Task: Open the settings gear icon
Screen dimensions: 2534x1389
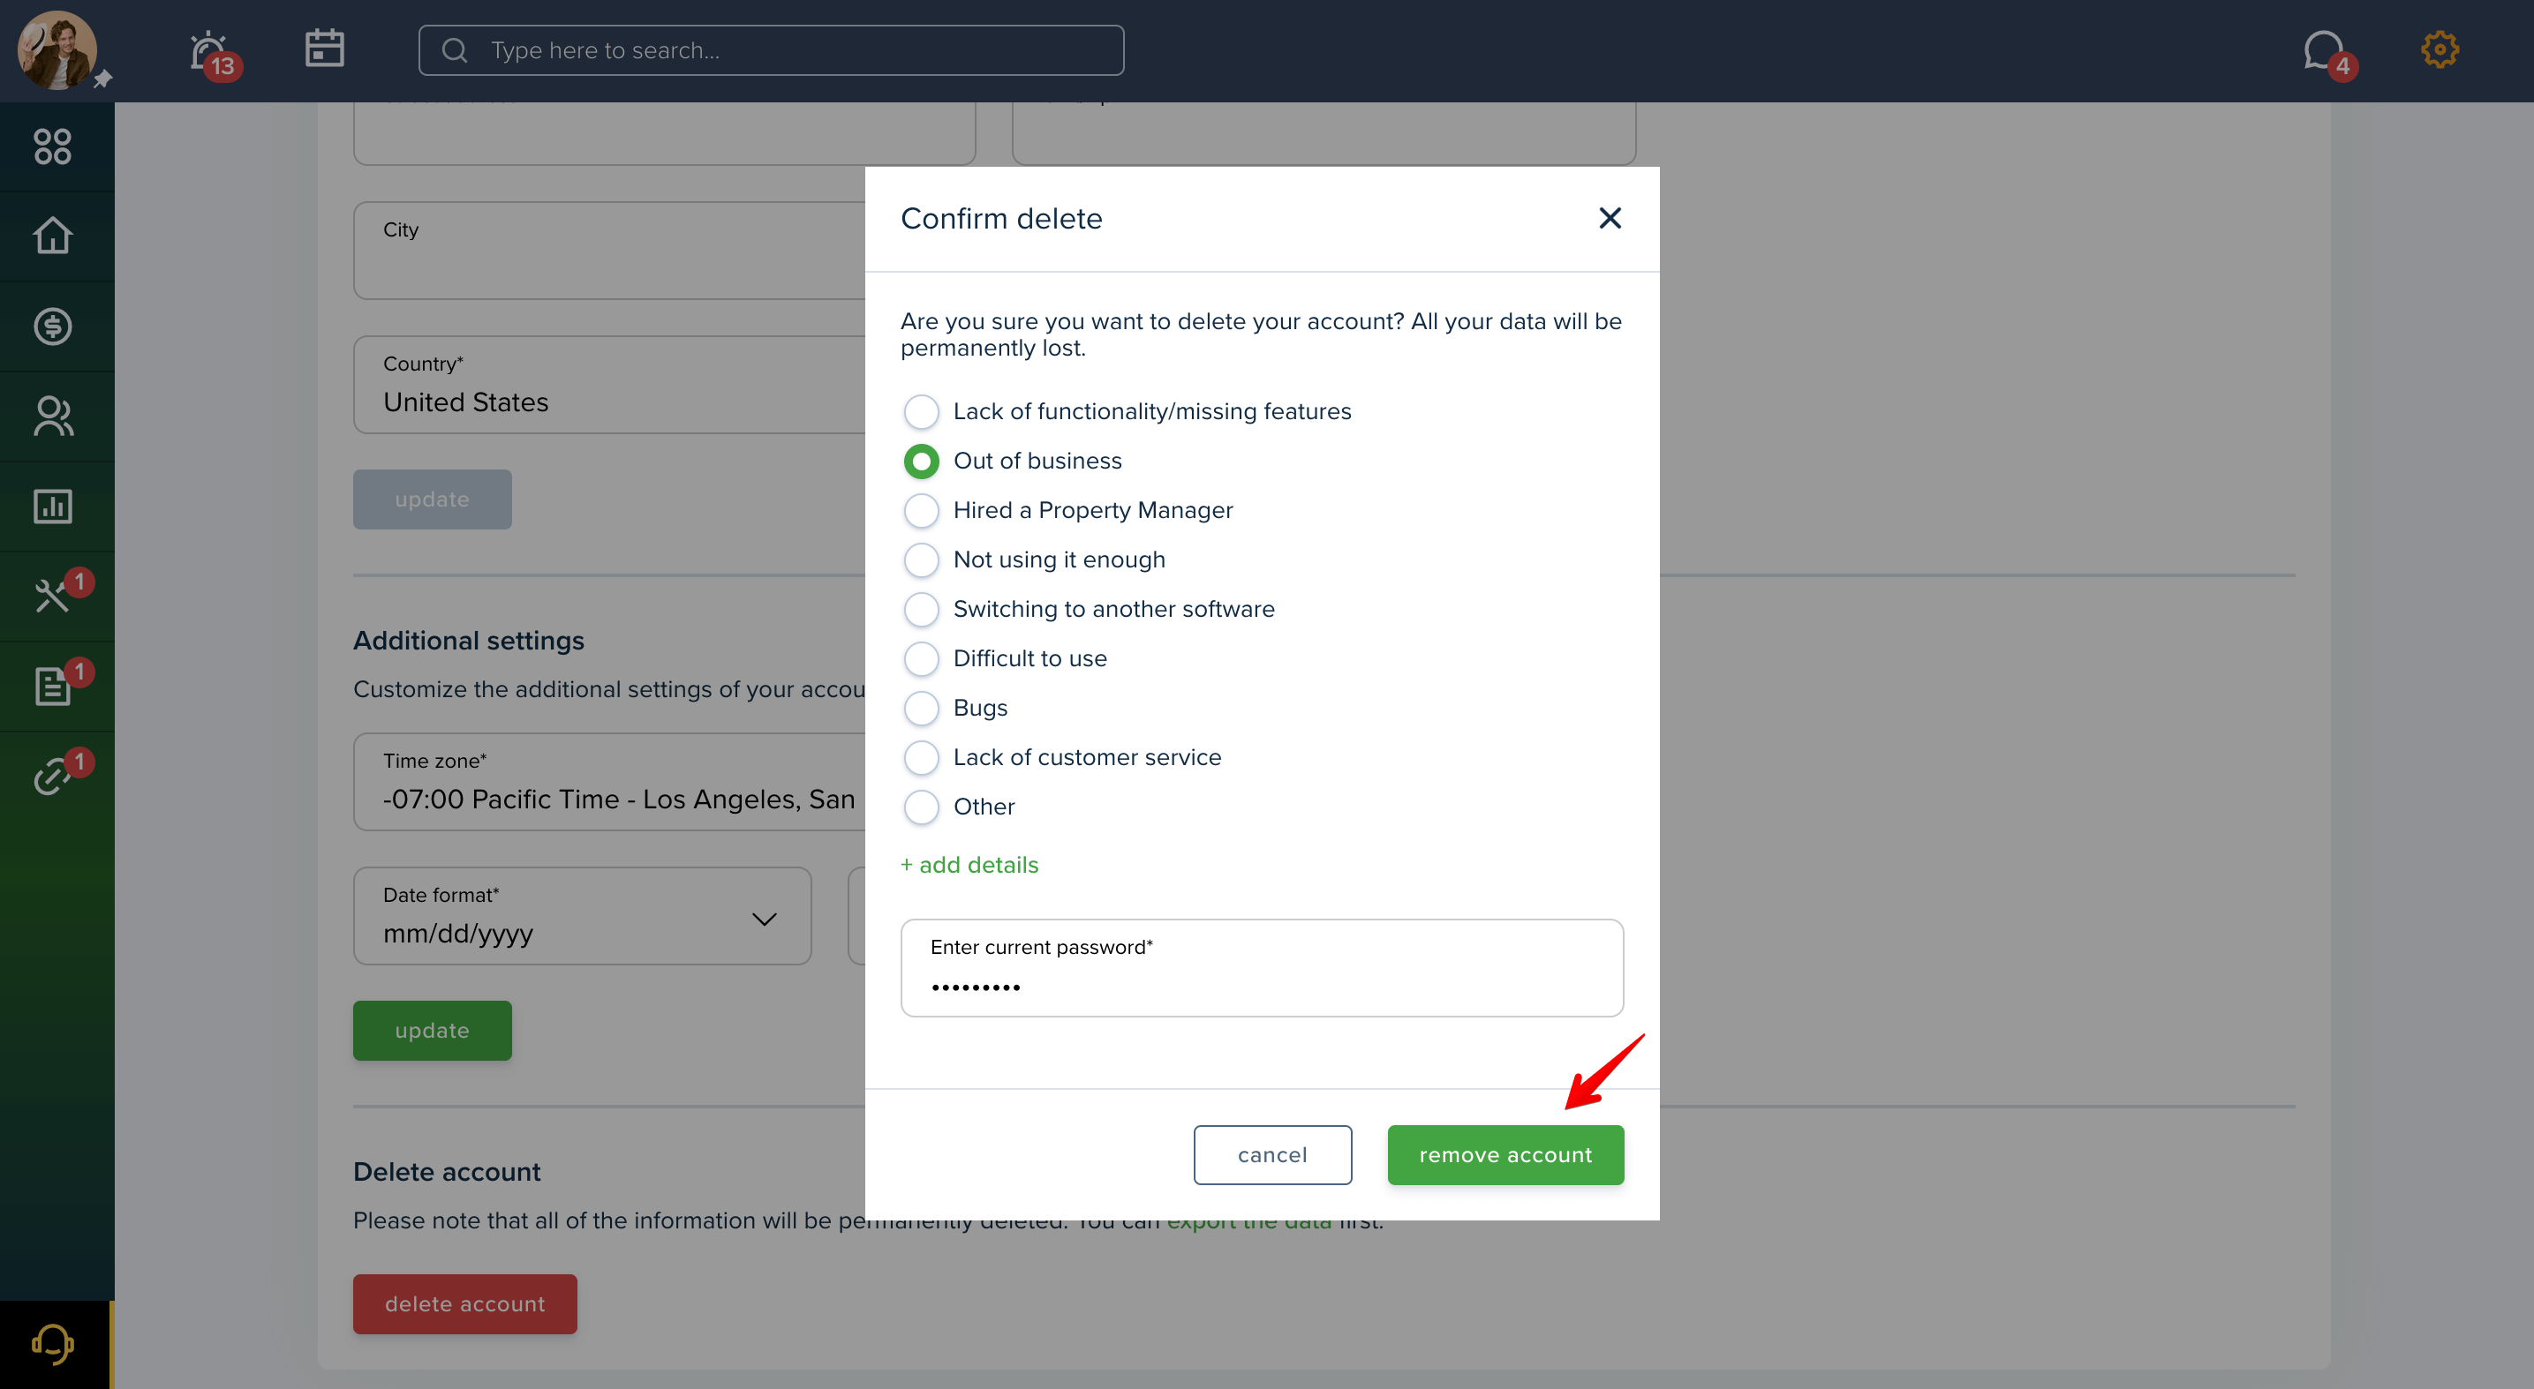Action: (x=2440, y=49)
